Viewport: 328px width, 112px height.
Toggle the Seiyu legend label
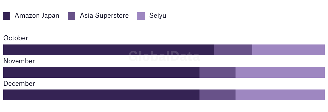click(x=158, y=16)
